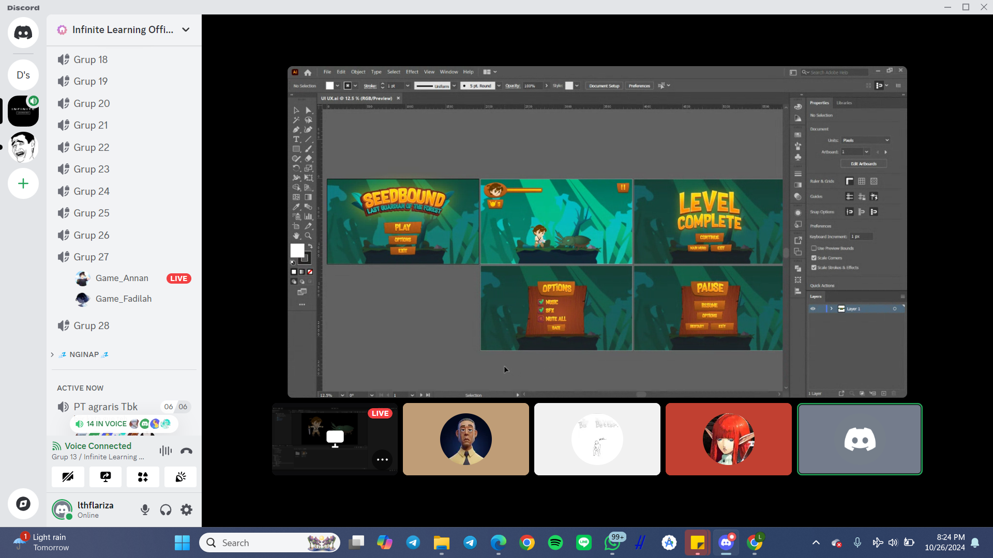Toggle noise suppression waveform icon
Image resolution: width=993 pixels, height=558 pixels.
click(165, 451)
